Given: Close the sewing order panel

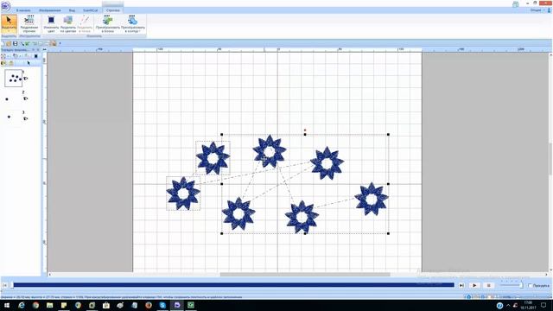Looking at the screenshot, I should click(x=38, y=50).
